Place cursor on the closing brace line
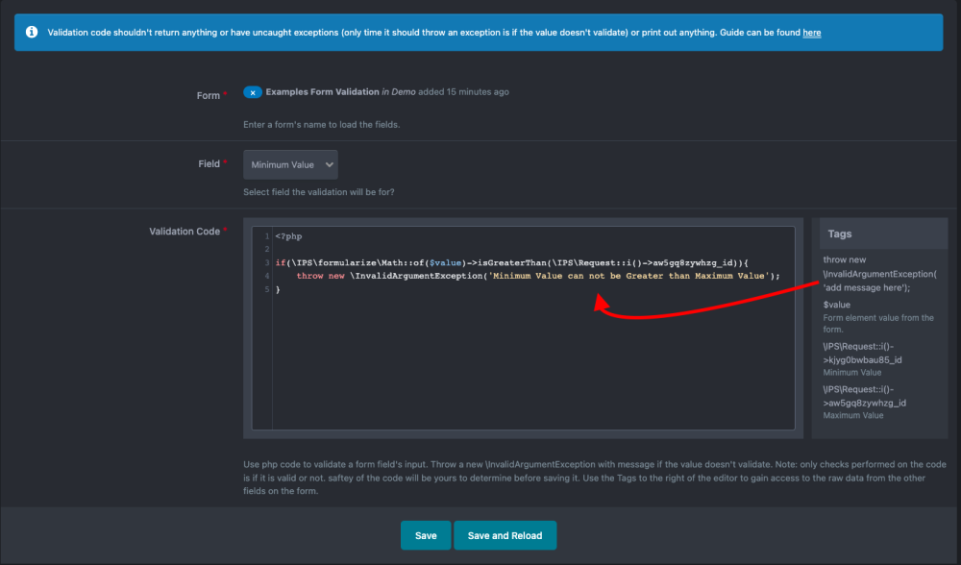 pyautogui.click(x=279, y=289)
